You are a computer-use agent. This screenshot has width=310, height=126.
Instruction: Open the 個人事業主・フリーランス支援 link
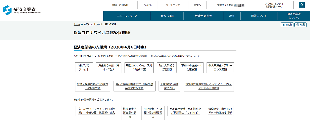click(220, 67)
